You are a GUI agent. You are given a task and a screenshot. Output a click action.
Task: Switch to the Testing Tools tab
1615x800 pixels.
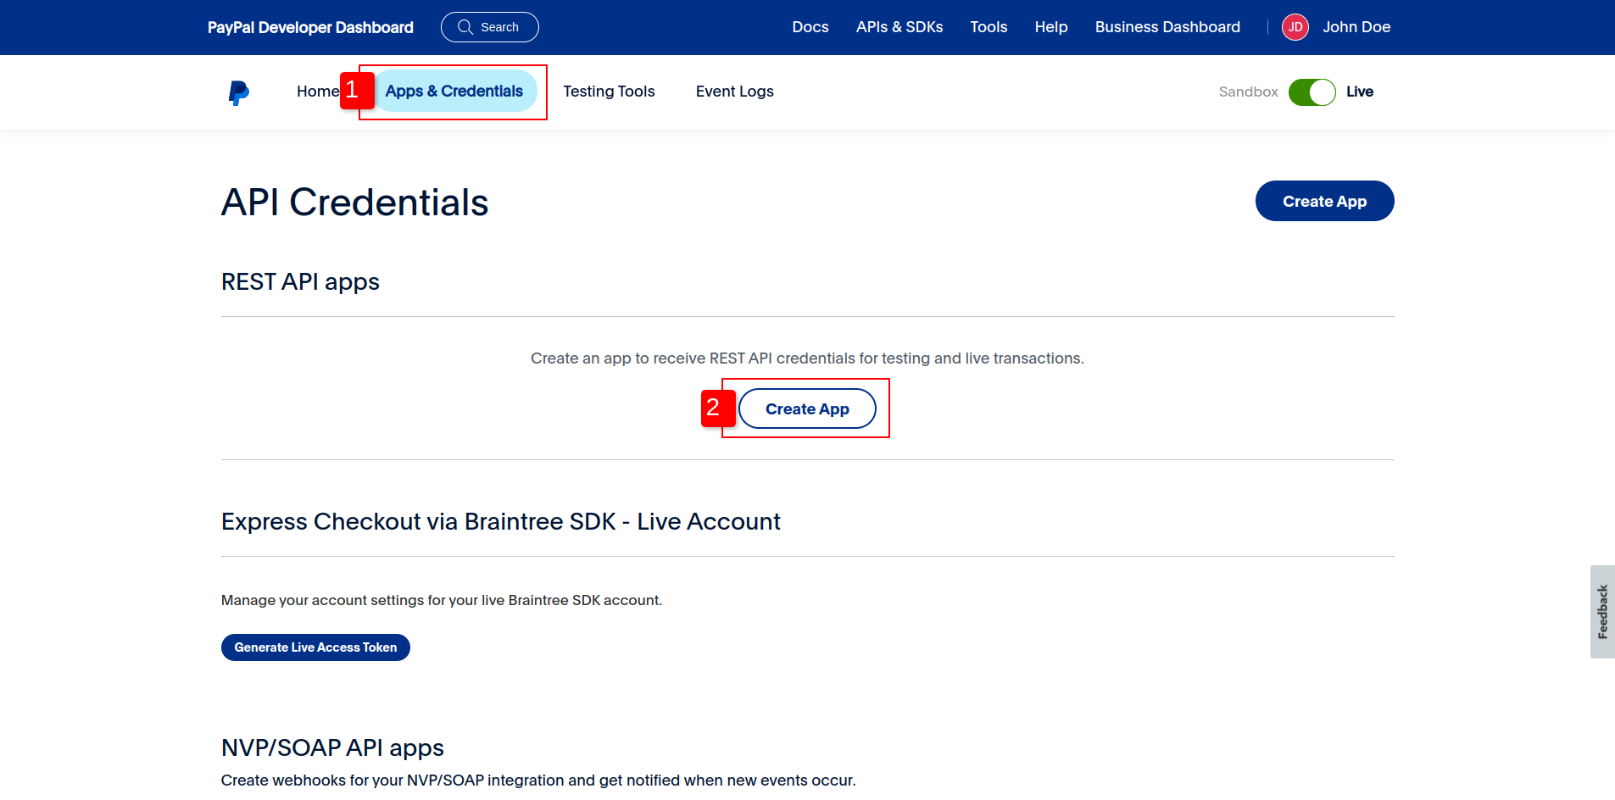coord(609,91)
